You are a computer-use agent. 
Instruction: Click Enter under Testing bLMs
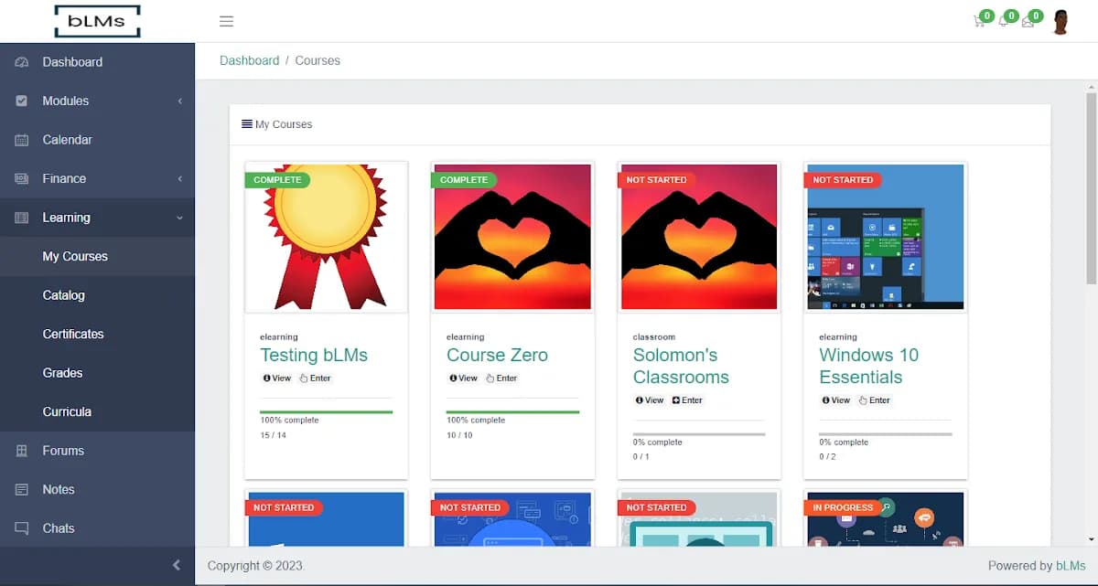[x=316, y=378]
